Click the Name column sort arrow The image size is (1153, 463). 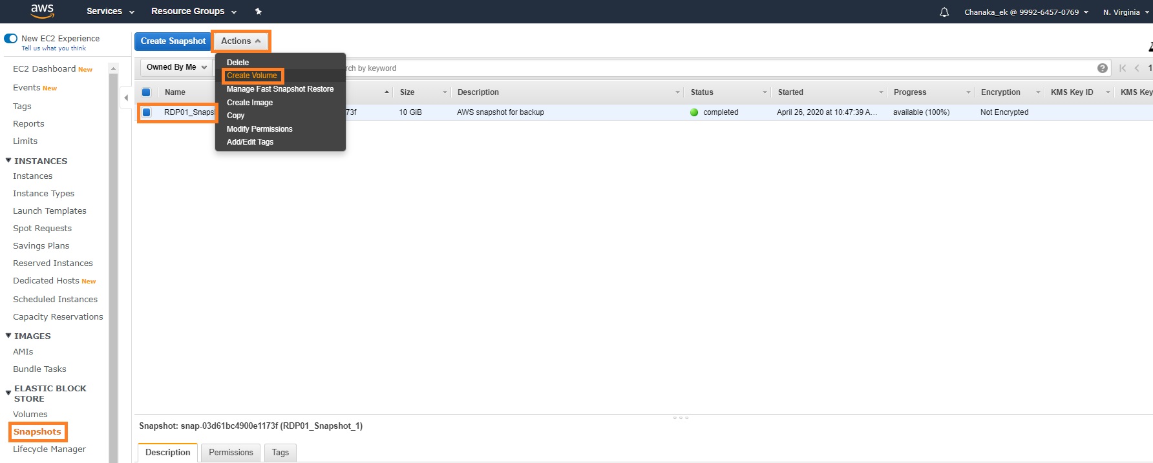point(386,92)
